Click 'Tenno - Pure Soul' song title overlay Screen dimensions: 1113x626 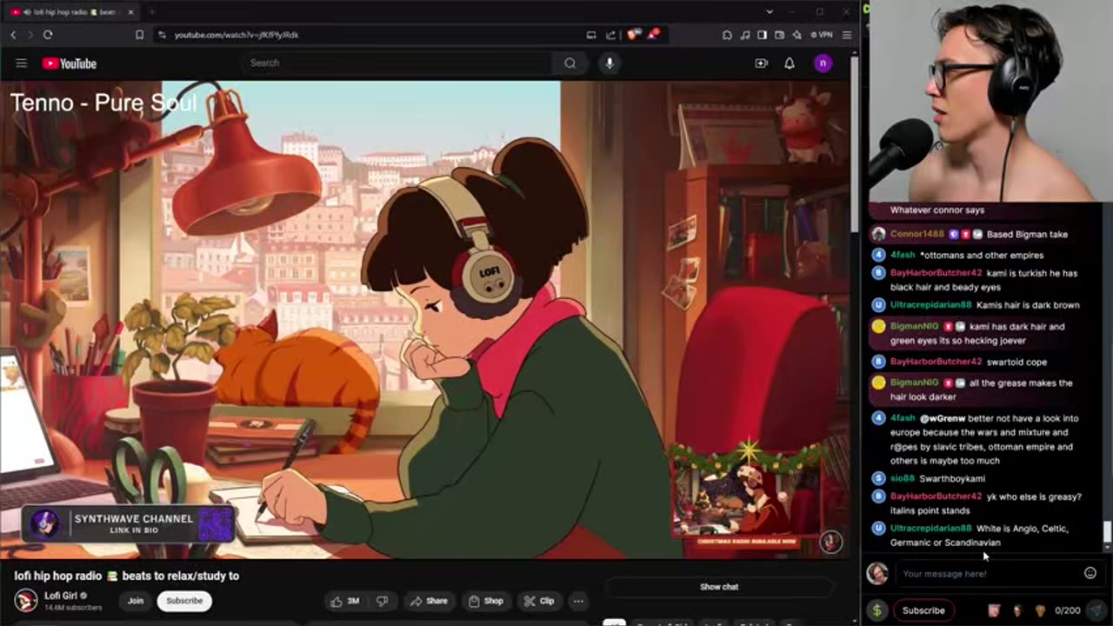103,103
